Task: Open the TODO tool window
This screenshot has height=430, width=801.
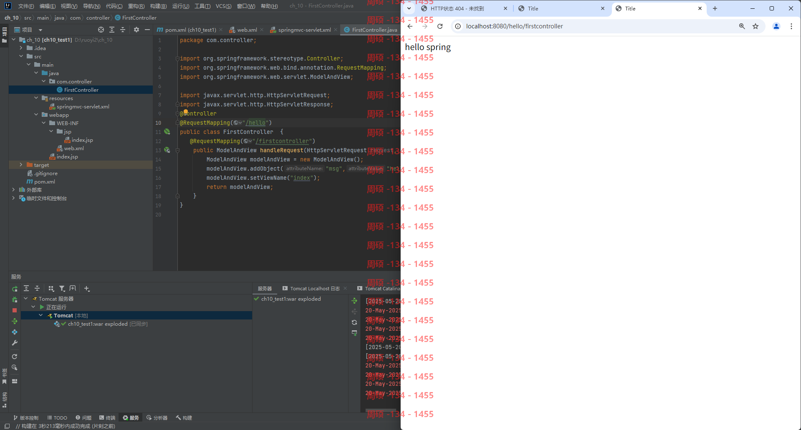Action: [57, 417]
